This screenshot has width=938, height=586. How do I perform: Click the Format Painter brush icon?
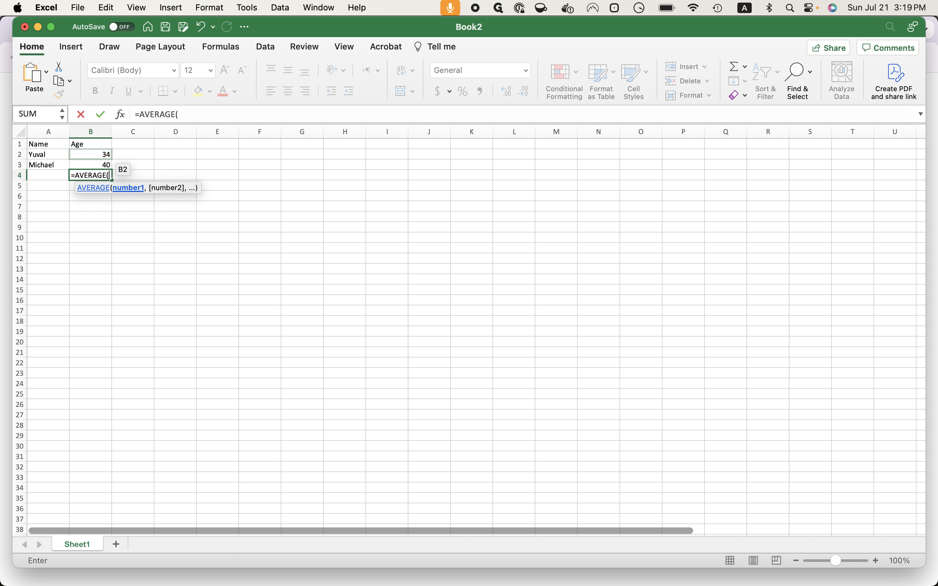click(59, 94)
